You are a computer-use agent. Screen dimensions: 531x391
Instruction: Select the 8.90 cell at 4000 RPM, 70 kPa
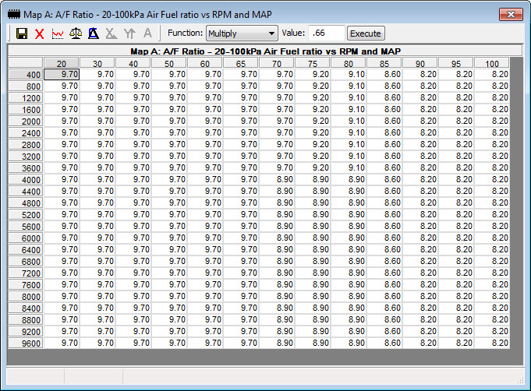[277, 180]
